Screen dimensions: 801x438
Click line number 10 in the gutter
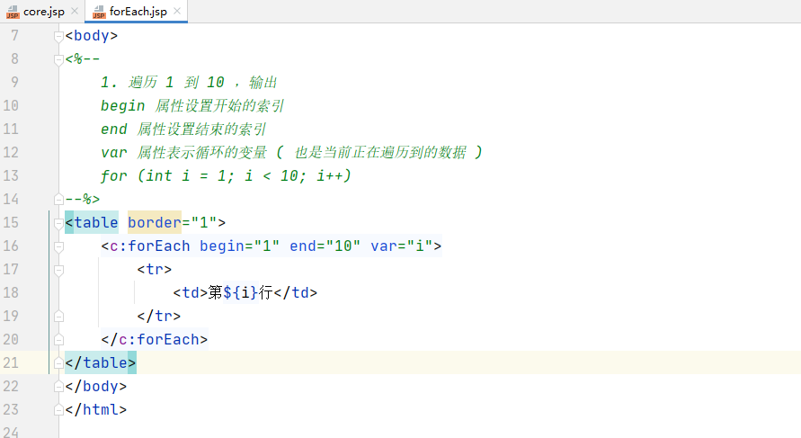[11, 106]
